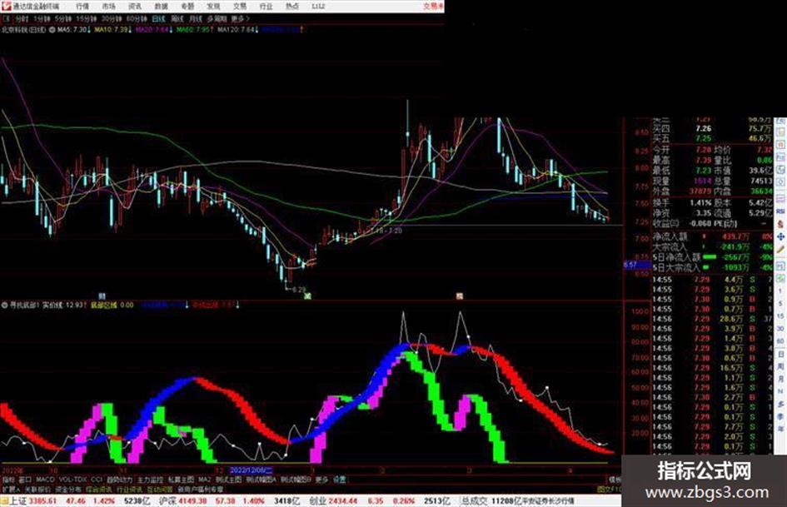Click the 扩展 button at bottom left
This screenshot has width=787, height=507.
10,489
